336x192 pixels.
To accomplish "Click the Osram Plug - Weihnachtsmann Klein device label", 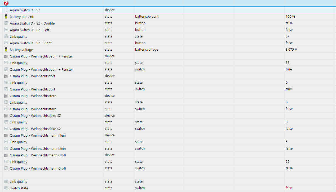I will point(38,136).
